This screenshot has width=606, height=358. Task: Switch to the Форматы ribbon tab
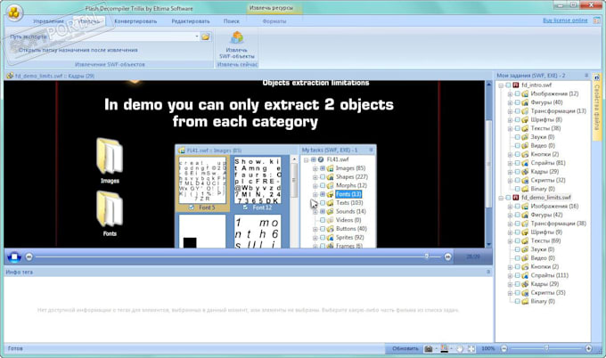point(274,21)
